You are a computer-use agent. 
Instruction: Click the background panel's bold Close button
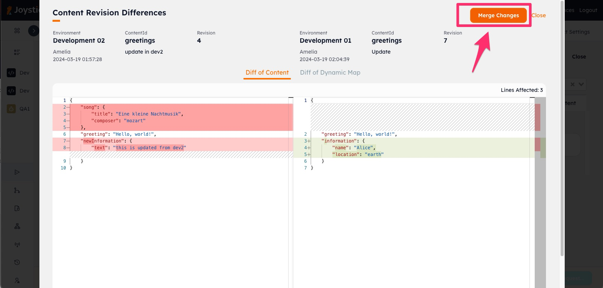(579, 57)
